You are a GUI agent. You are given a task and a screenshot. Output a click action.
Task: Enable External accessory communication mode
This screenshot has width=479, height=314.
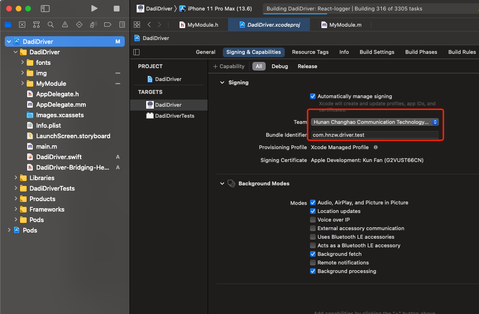click(x=313, y=228)
